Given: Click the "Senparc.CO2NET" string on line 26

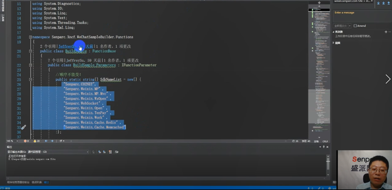Looking at the screenshot, I should coord(79,84).
